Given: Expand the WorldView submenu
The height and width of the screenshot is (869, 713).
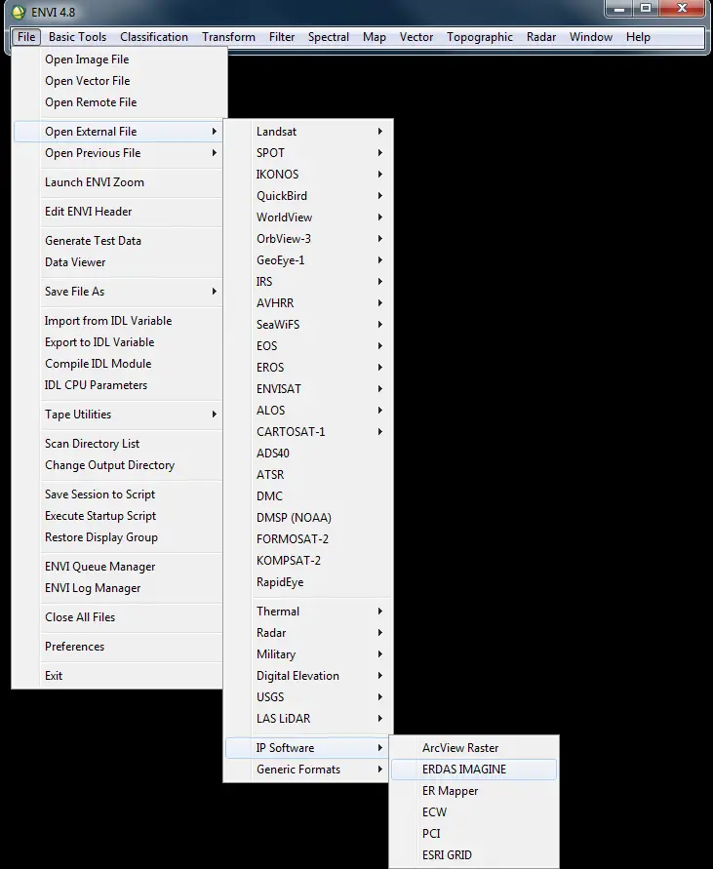Looking at the screenshot, I should pos(308,217).
